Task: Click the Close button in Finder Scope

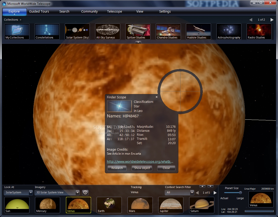Action: [x=166, y=168]
